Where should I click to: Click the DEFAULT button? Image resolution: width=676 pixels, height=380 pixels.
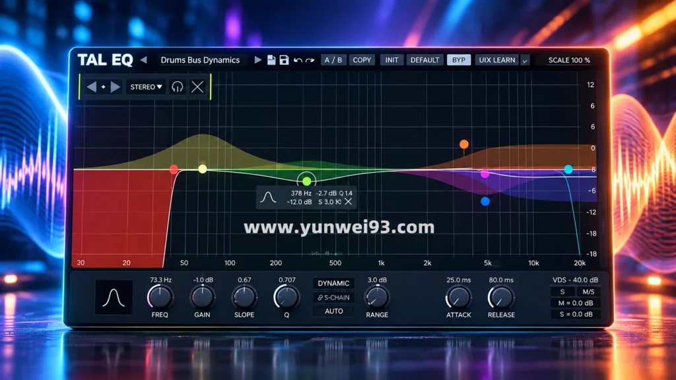[x=424, y=60]
